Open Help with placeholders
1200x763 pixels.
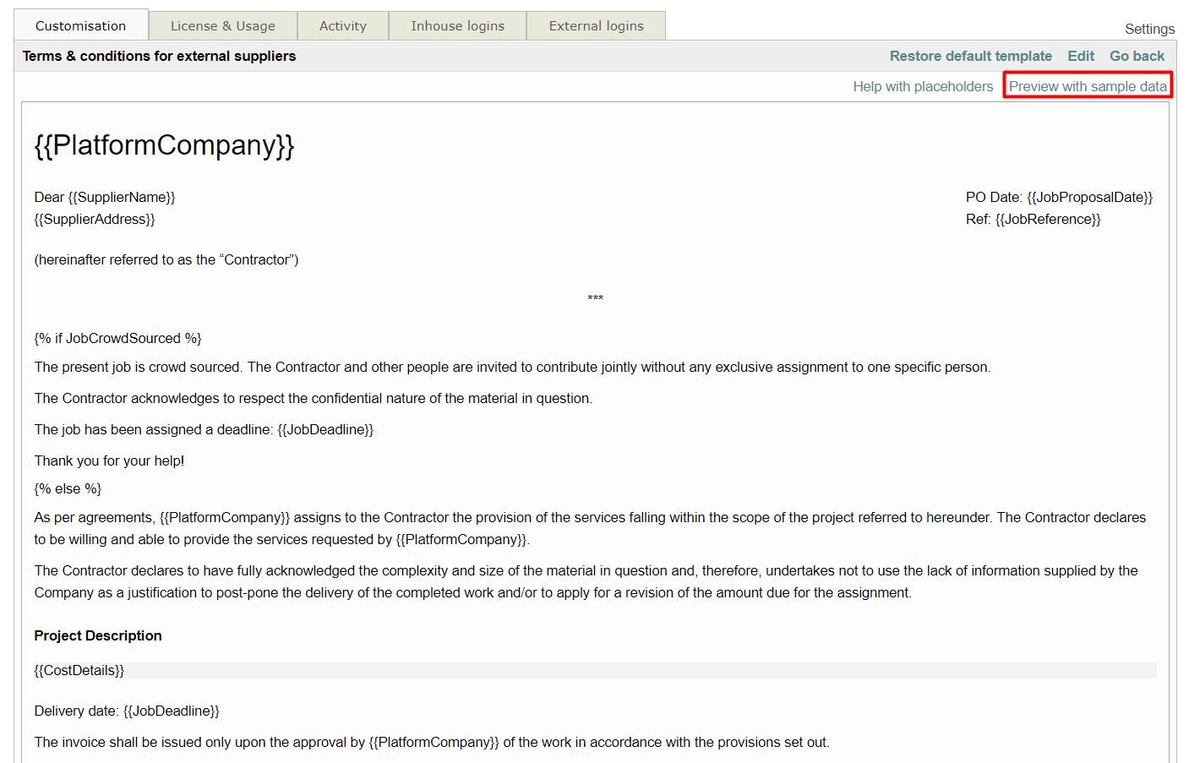pyautogui.click(x=923, y=86)
